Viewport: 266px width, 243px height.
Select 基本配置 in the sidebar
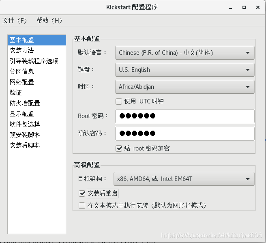click(x=36, y=40)
